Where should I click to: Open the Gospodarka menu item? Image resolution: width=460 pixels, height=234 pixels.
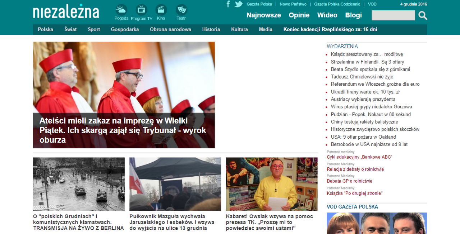tap(125, 29)
